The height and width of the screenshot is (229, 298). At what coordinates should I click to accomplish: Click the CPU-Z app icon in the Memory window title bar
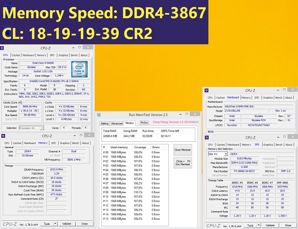click(x=3, y=136)
